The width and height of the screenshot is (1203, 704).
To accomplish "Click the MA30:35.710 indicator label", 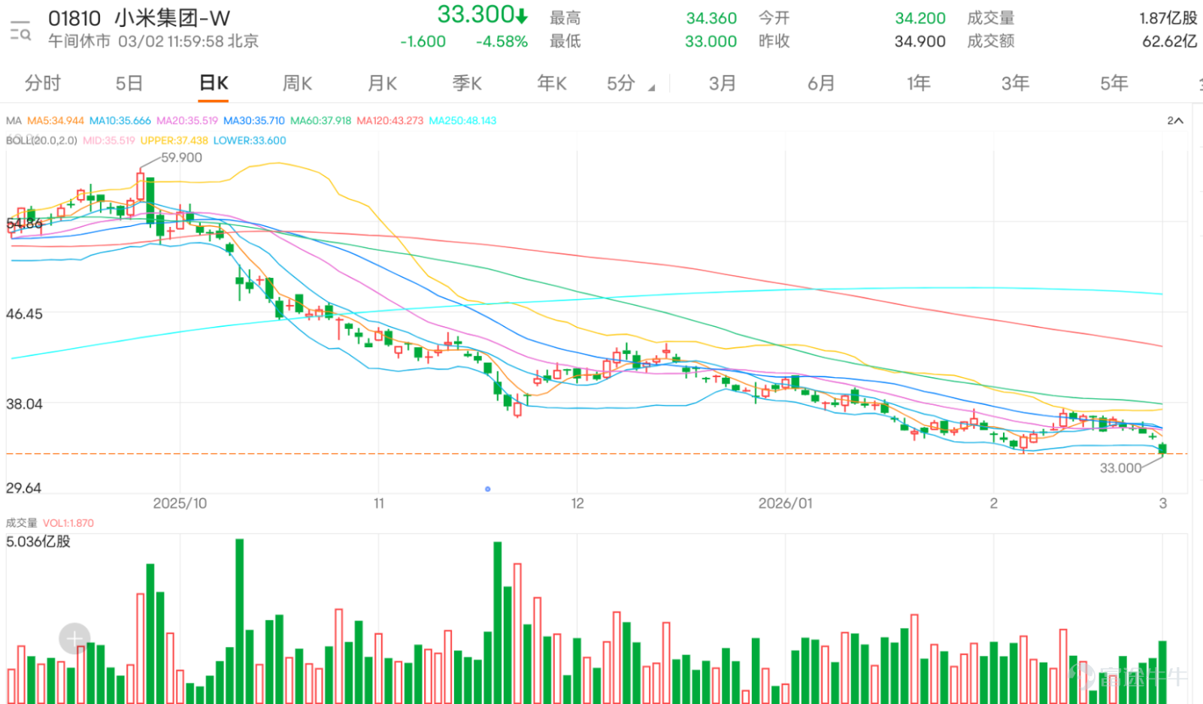I will [254, 120].
